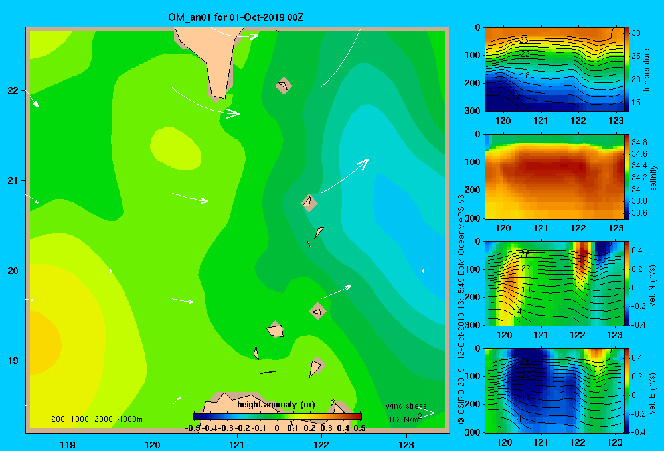
Task: Click the '30' tick on temperature scale
Action: [x=636, y=33]
